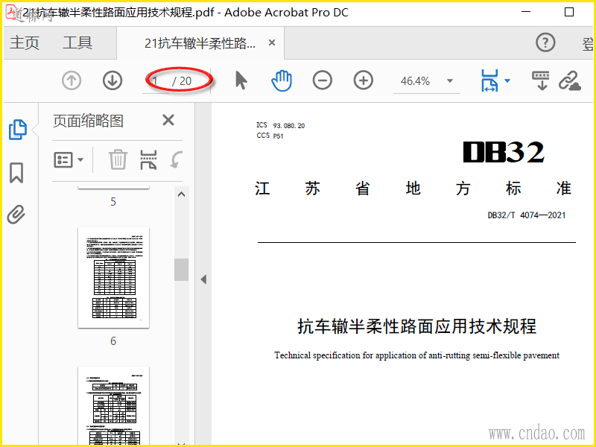Click the DB32/T 4074—2021 standard number
The image size is (596, 447).
[x=527, y=215]
